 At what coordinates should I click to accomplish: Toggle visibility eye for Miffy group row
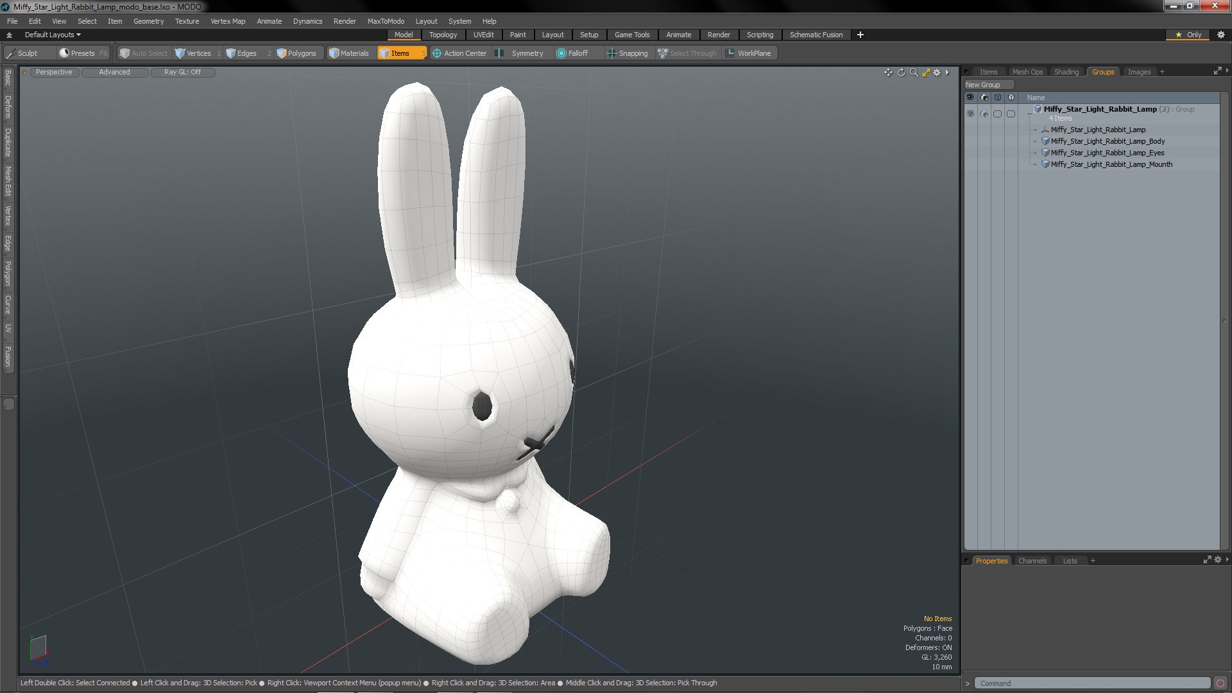[x=970, y=114]
